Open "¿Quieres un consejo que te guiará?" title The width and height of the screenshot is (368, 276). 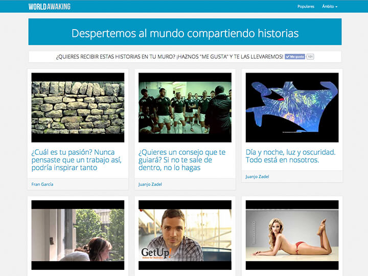pos(182,160)
